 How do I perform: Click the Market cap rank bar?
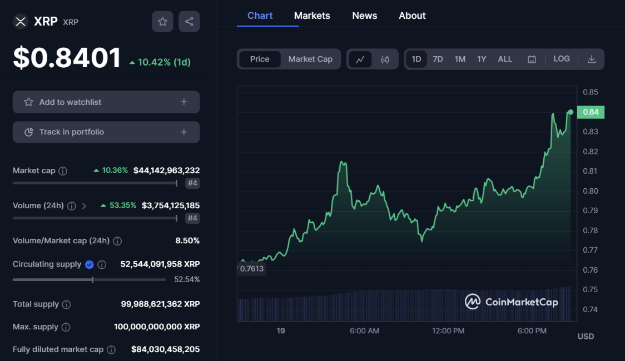pos(95,183)
